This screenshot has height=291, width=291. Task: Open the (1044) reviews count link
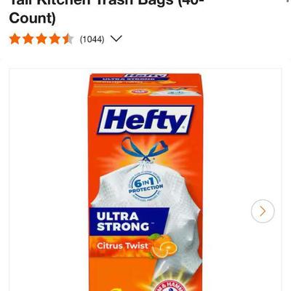pyautogui.click(x=92, y=39)
